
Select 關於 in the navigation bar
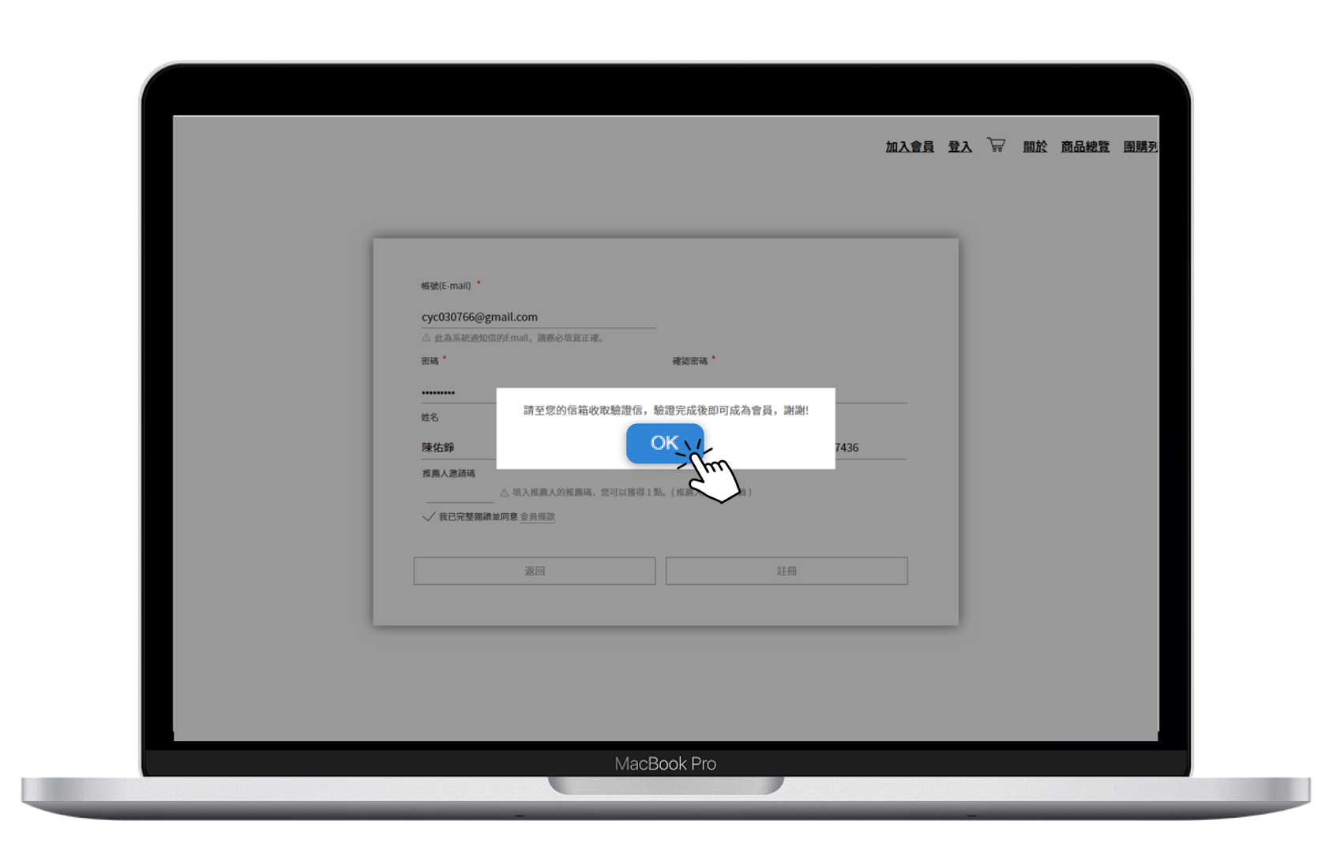coord(1034,147)
